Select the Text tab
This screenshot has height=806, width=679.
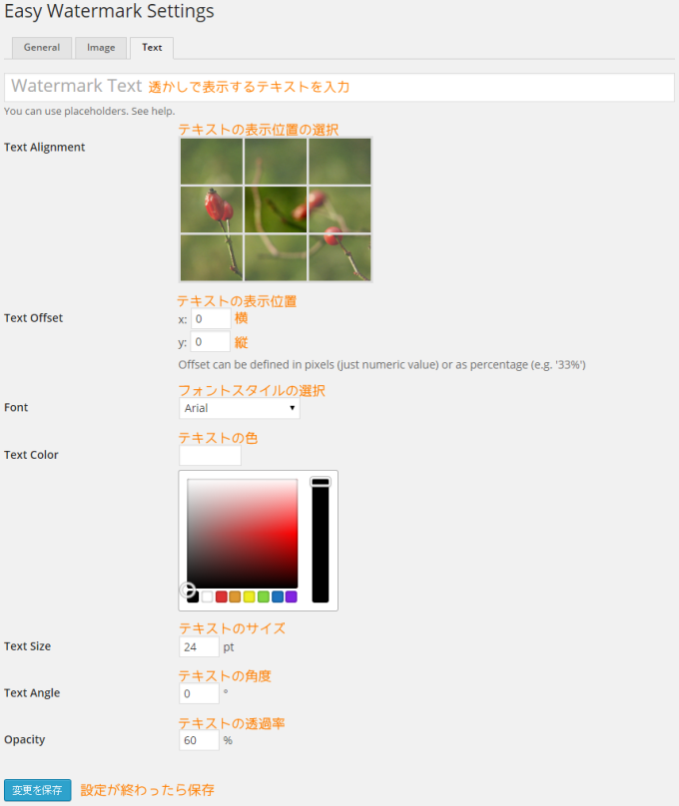(152, 48)
